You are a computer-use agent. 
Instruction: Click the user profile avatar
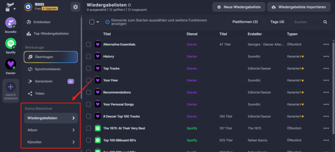tap(28, 7)
